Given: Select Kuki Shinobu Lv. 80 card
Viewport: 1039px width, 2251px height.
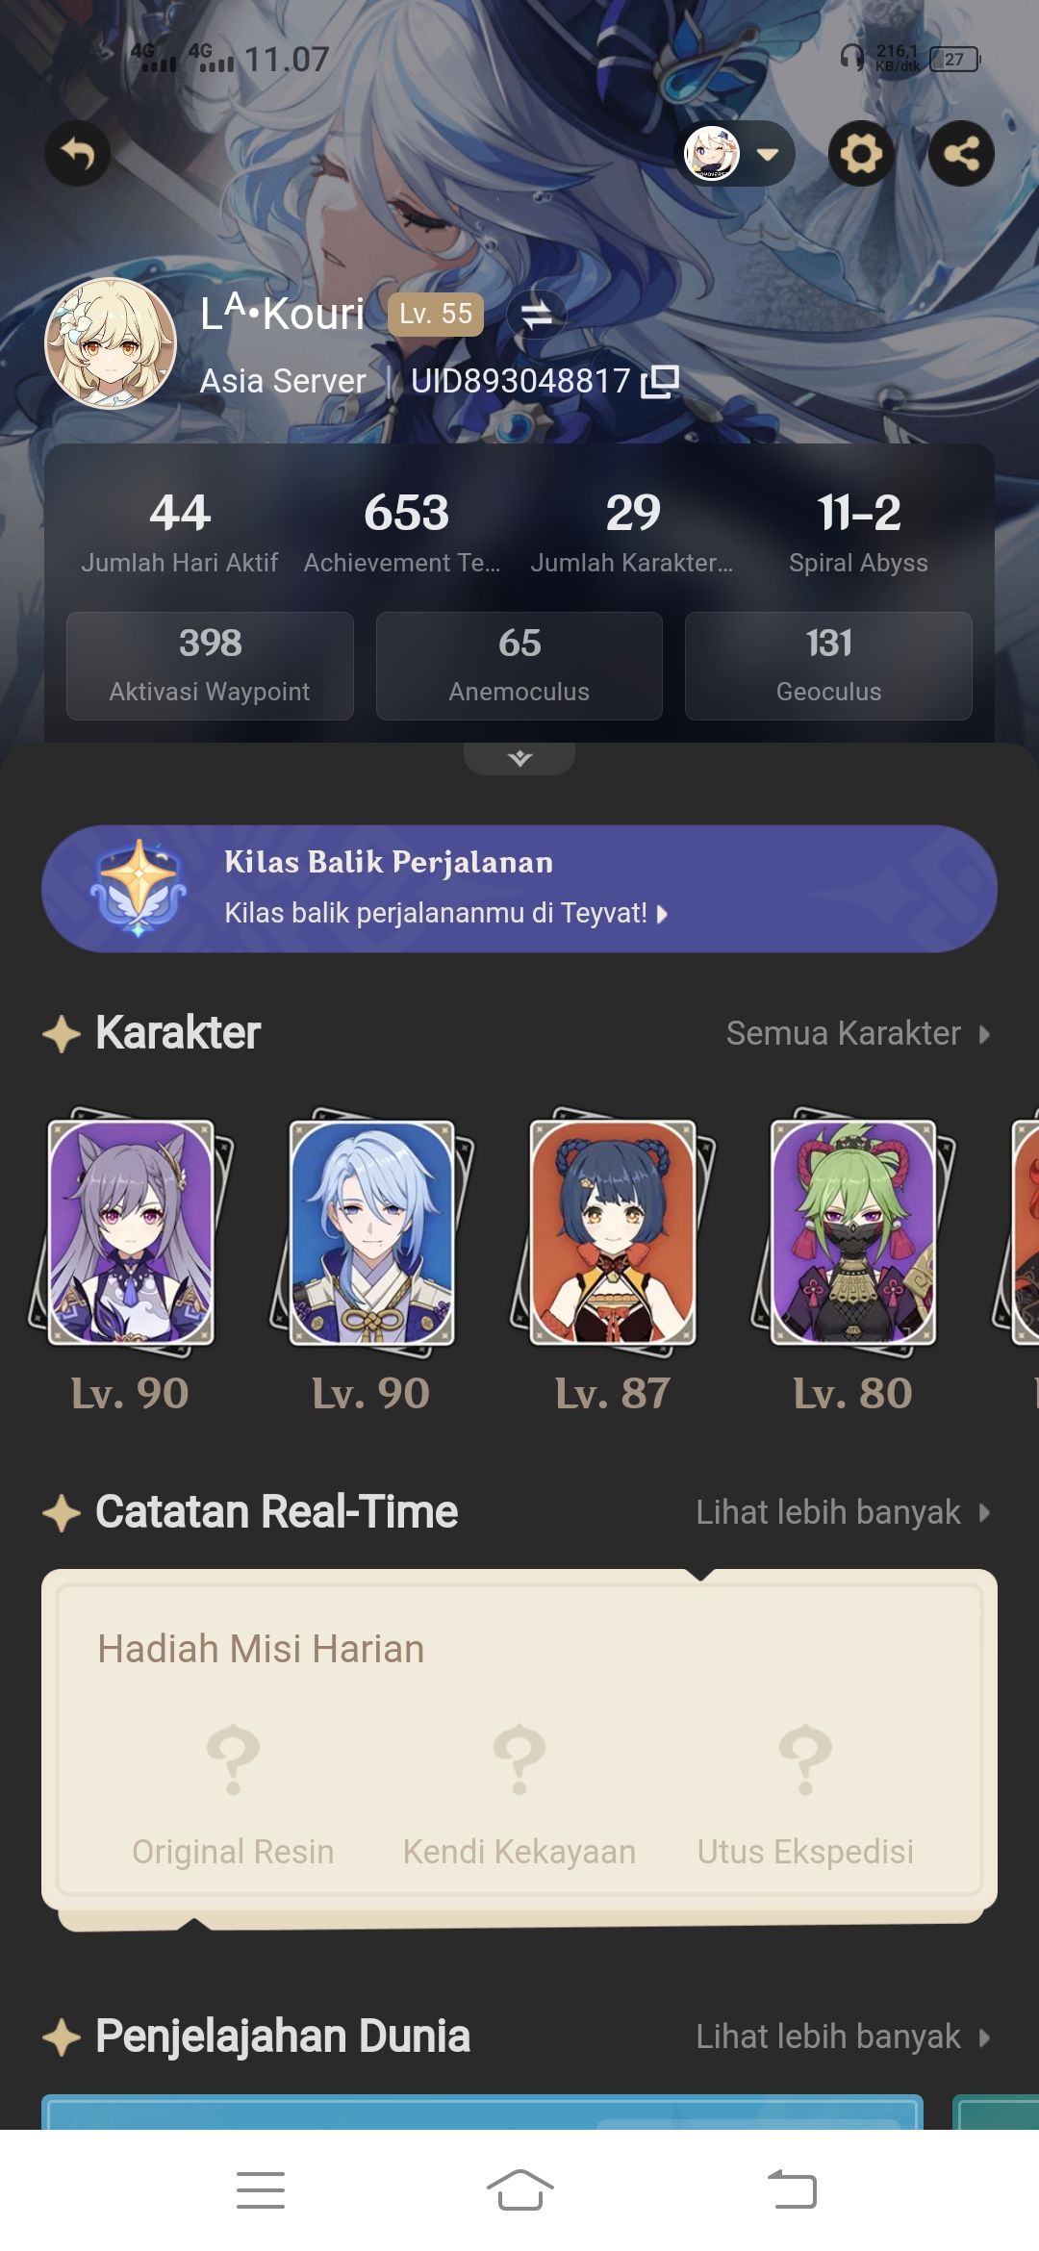Looking at the screenshot, I should (853, 1261).
